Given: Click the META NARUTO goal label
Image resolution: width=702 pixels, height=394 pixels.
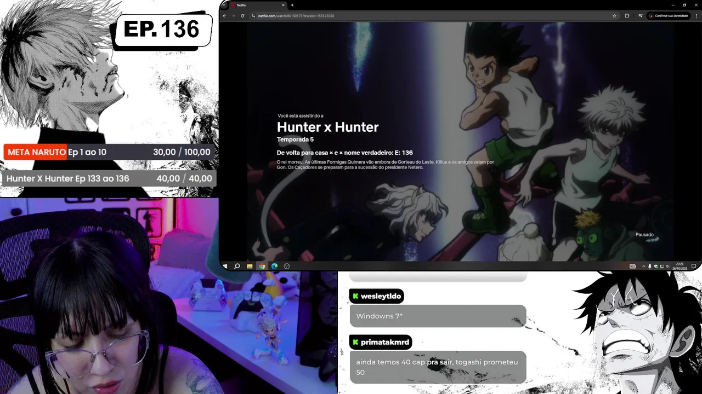Looking at the screenshot, I should [x=36, y=152].
